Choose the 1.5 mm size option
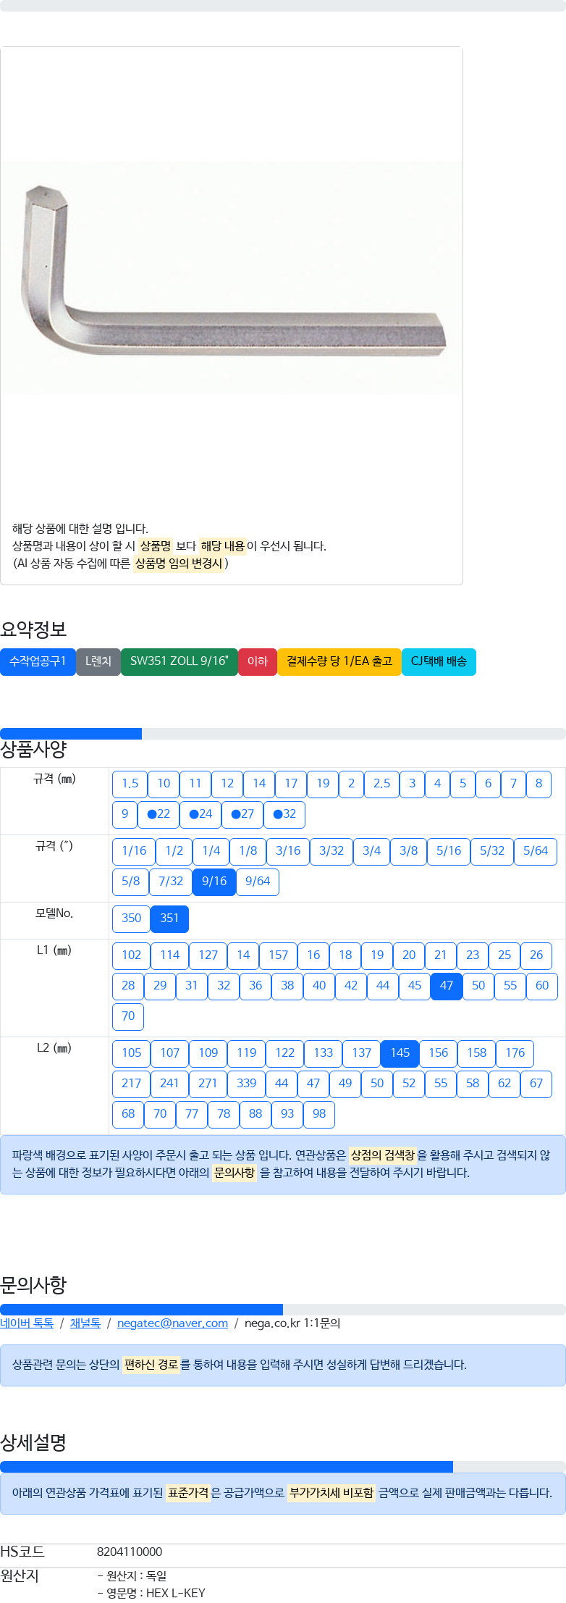This screenshot has width=566, height=1603. click(130, 784)
